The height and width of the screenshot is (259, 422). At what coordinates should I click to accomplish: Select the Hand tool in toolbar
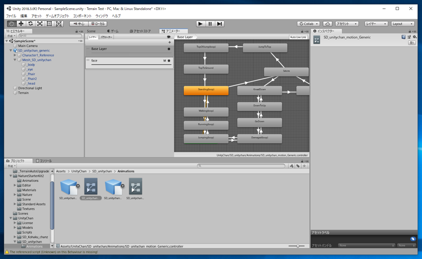[12, 24]
